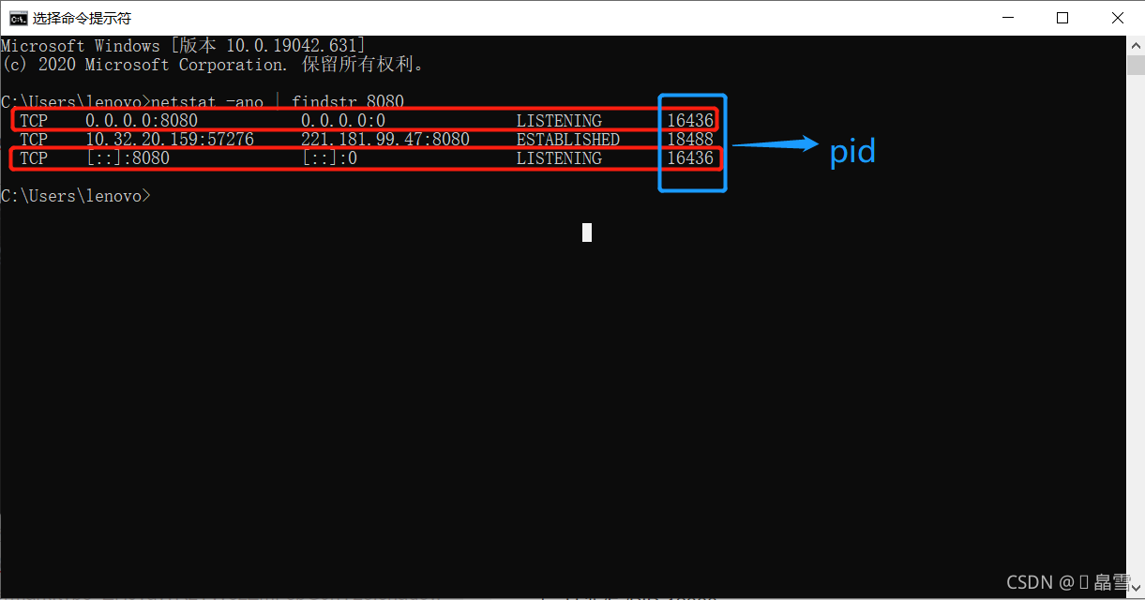Close the command prompt window
This screenshot has height=600, width=1145.
[x=1117, y=18]
